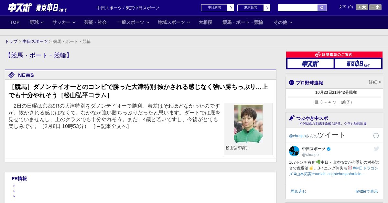The width and height of the screenshot is (388, 203).
Task: Click the トップ breadcrumb link
Action: pyautogui.click(x=11, y=42)
